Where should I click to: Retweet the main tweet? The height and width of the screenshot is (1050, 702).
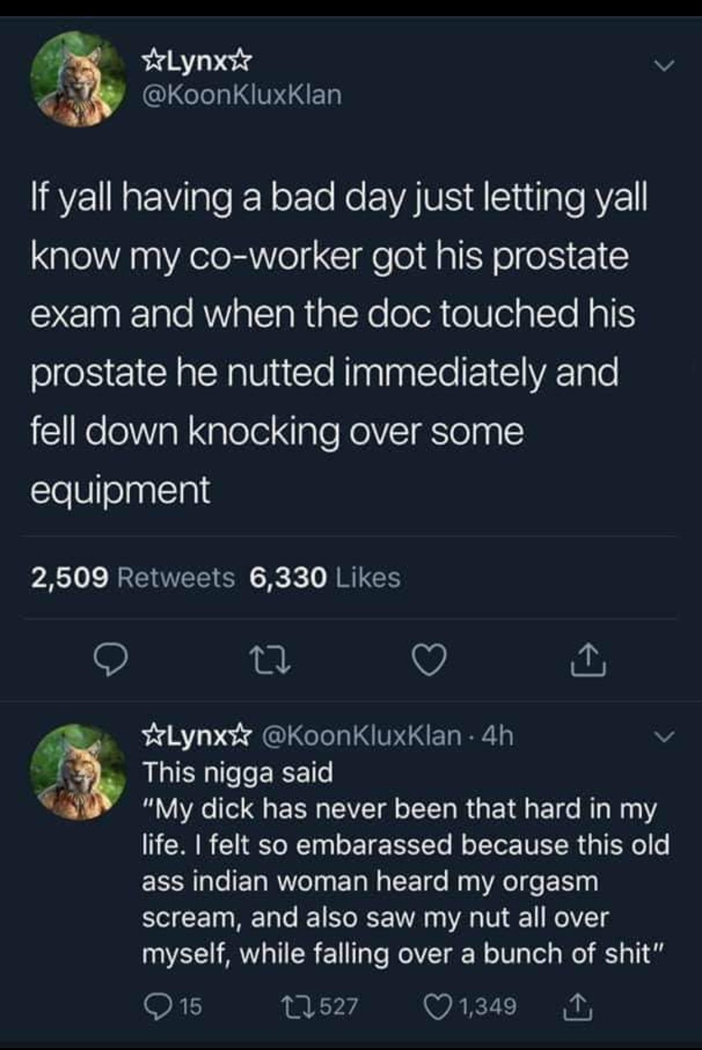[268, 661]
